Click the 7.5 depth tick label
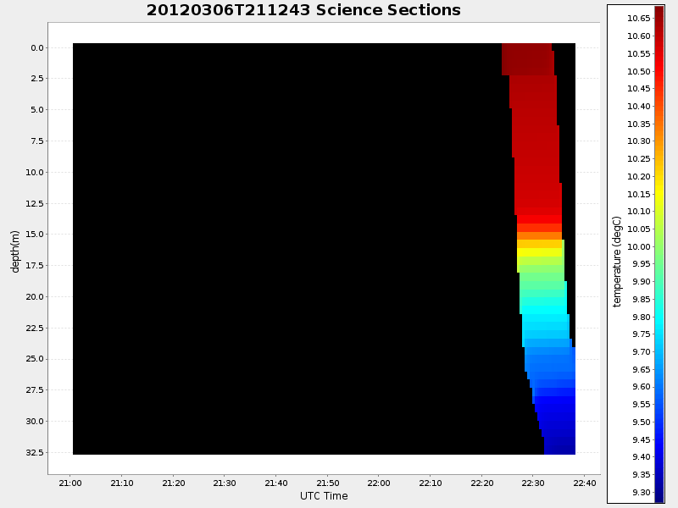 tap(37, 141)
